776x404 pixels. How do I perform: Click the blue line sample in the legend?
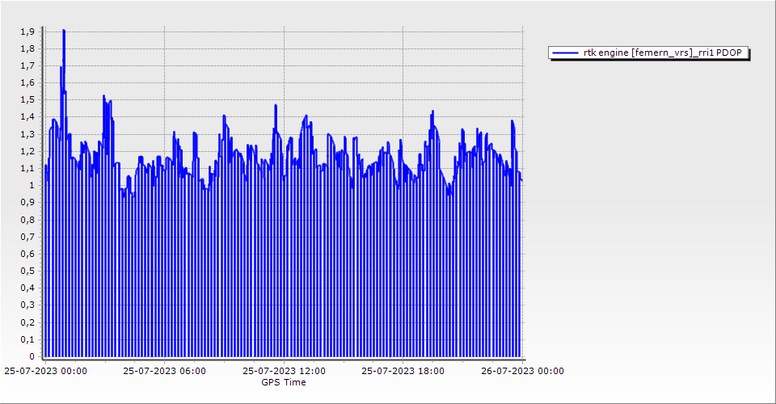point(566,53)
